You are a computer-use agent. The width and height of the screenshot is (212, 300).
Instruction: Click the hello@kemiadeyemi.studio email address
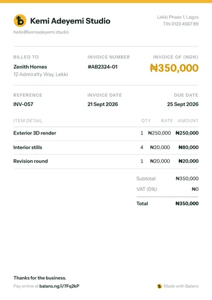click(x=41, y=32)
